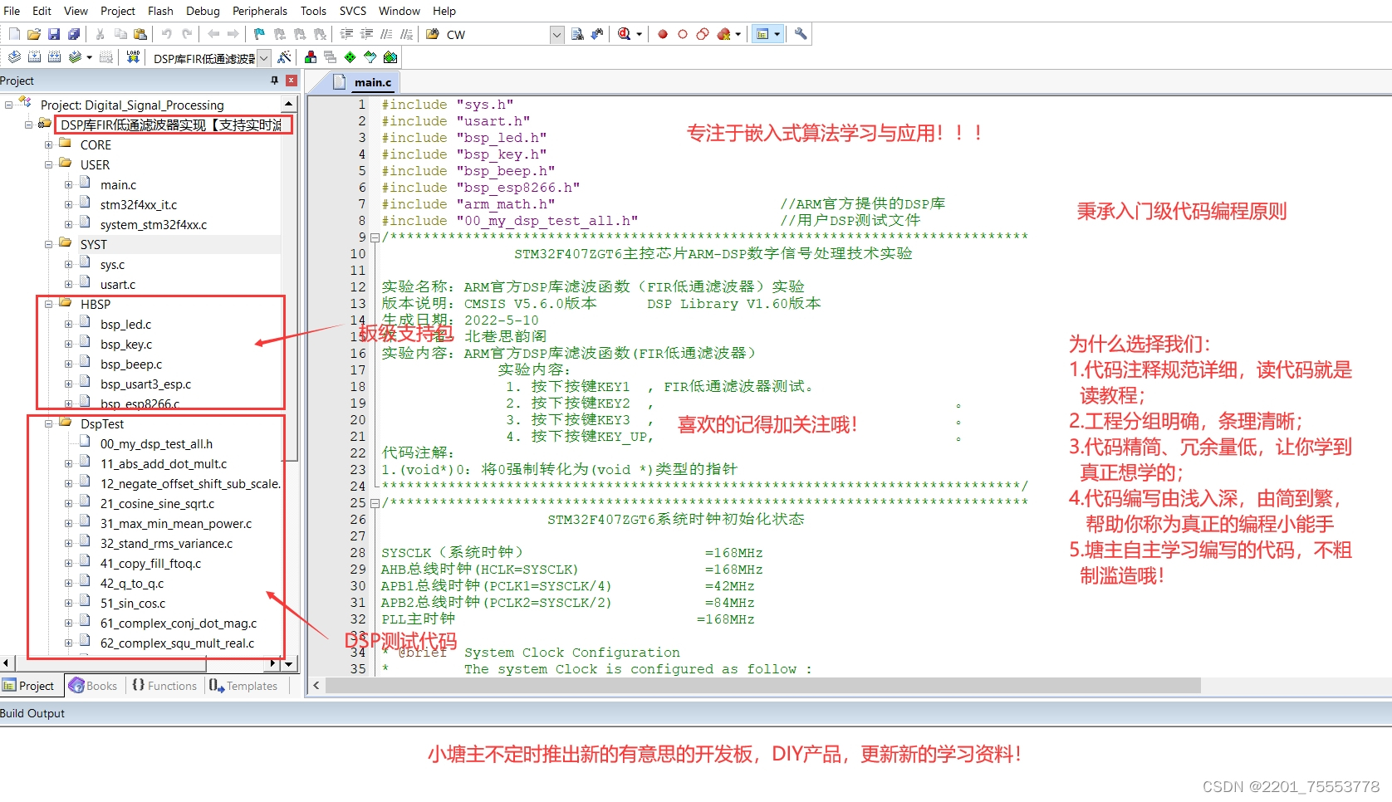Open Configuration with the wrench icon
This screenshot has height=802, width=1392.
801,34
